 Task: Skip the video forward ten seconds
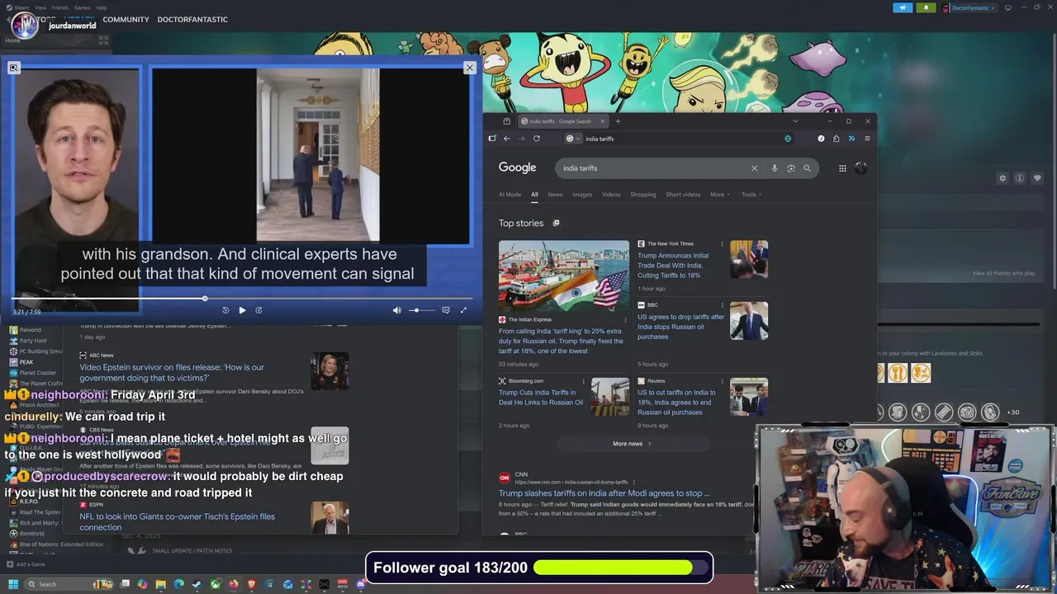pos(258,310)
